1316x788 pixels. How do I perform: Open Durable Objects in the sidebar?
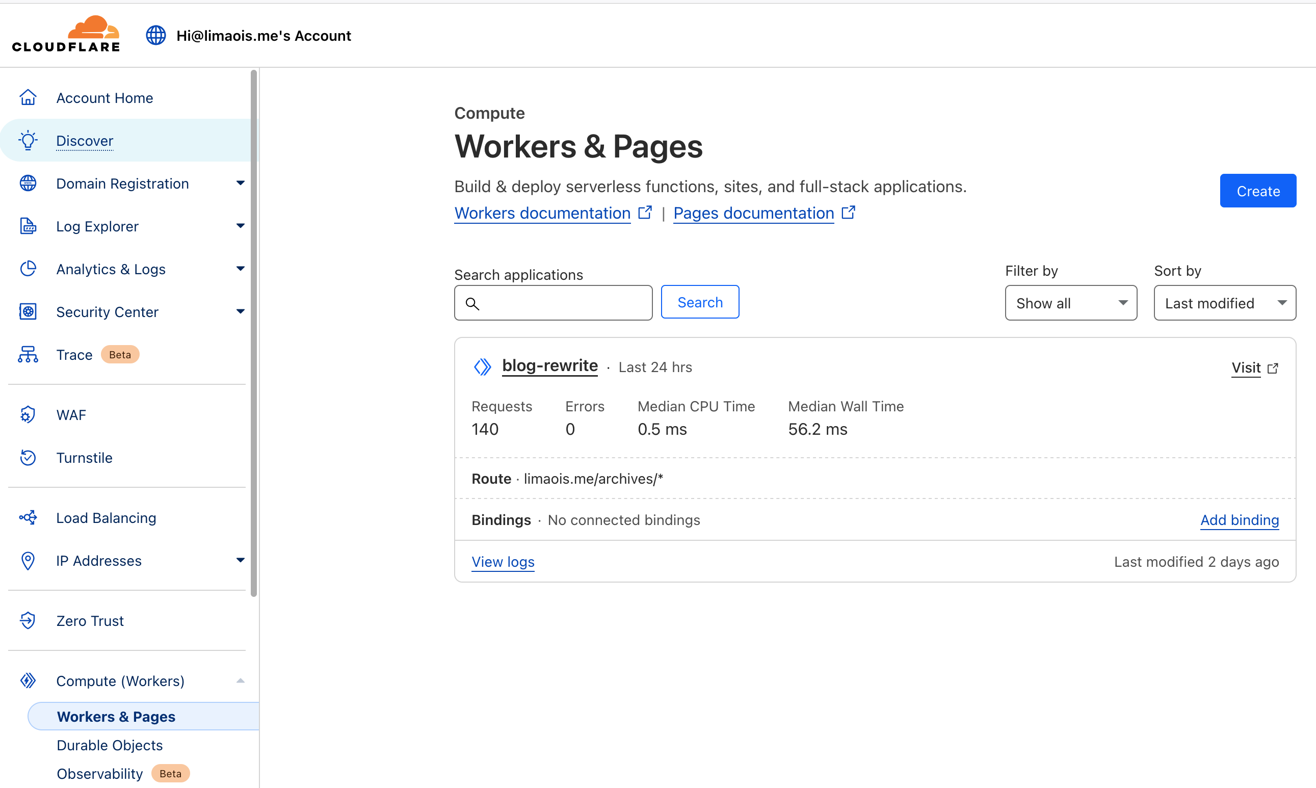click(110, 745)
